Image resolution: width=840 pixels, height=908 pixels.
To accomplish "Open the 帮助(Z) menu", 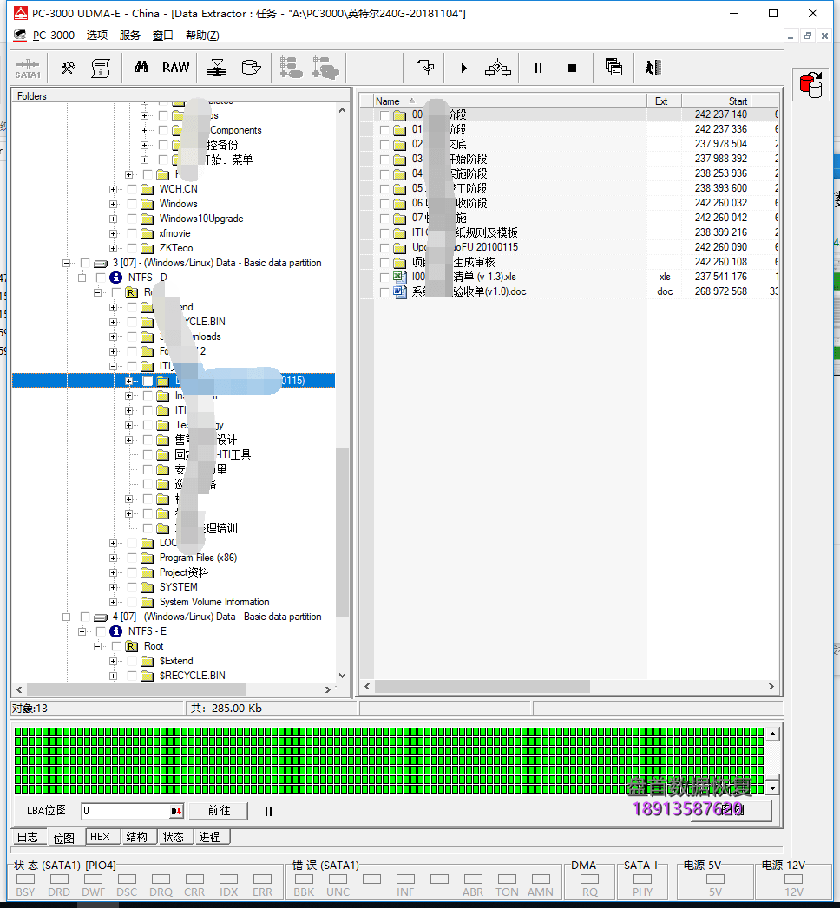I will click(202, 36).
